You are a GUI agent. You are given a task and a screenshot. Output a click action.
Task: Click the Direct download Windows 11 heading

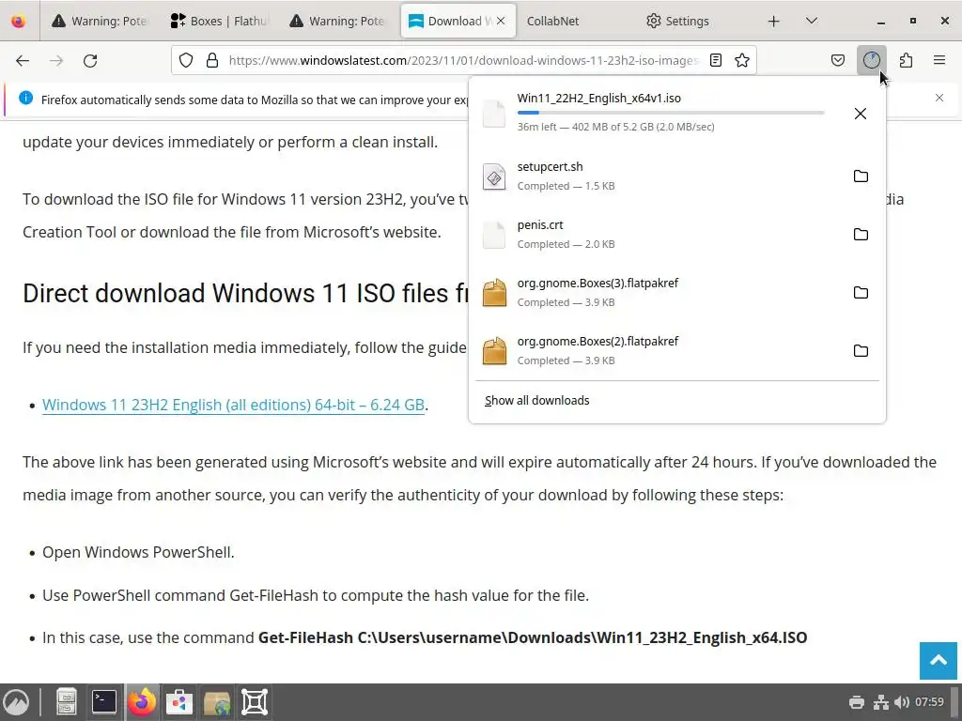245,293
